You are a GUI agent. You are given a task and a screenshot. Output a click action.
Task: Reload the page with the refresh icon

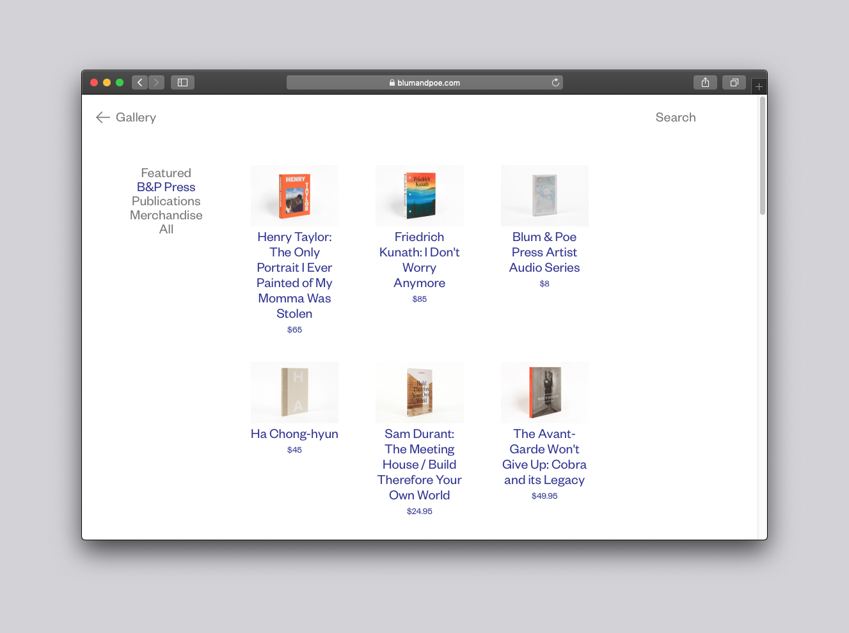coord(555,82)
